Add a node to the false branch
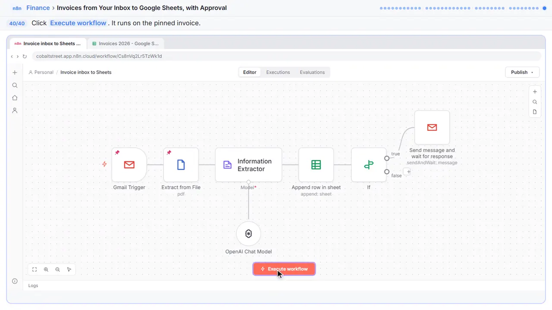 pyautogui.click(x=408, y=171)
